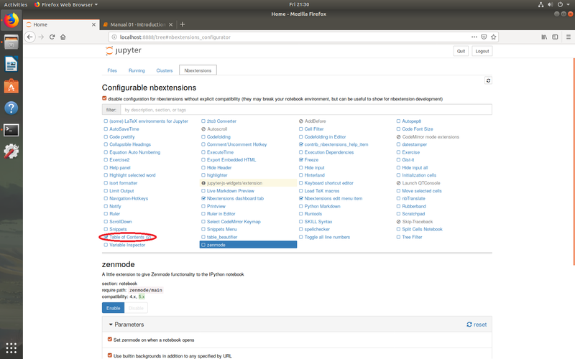Reload the current page
The height and width of the screenshot is (359, 575).
click(52, 37)
